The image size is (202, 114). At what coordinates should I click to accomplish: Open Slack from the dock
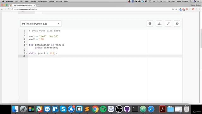tap(39, 109)
